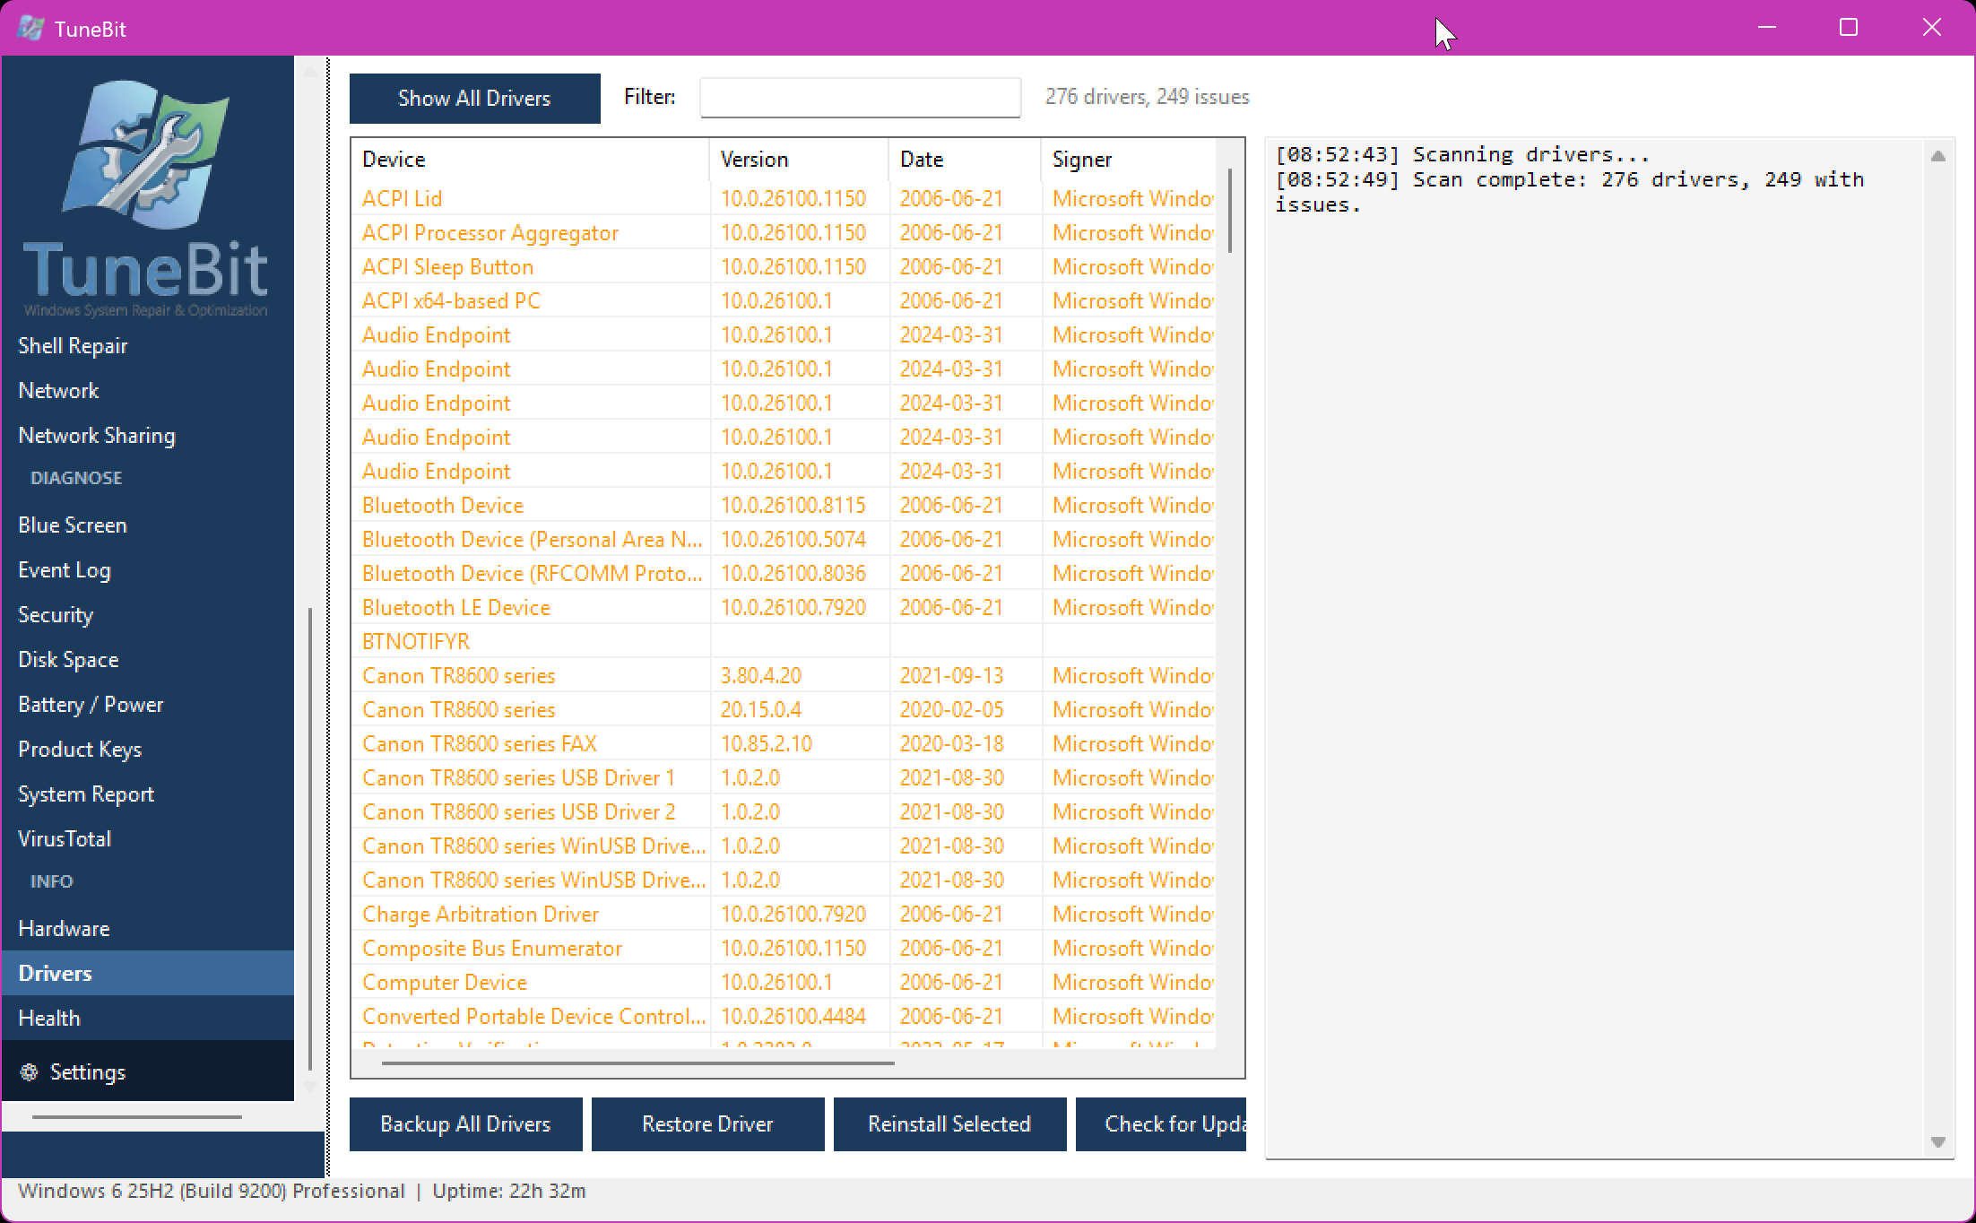Click the Check for Updates button
Viewport: 1976px width, 1223px height.
(1161, 1123)
